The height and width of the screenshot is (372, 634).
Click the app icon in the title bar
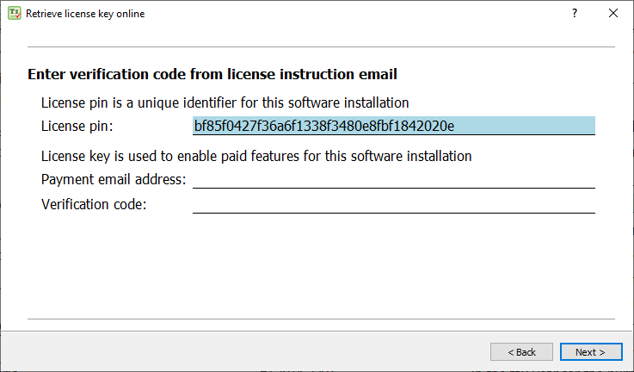pos(15,14)
